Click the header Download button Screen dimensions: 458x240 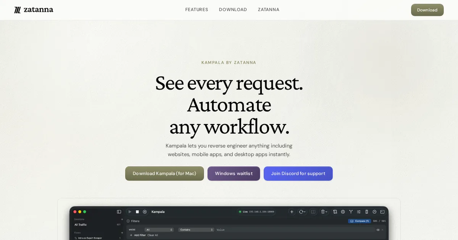click(427, 10)
